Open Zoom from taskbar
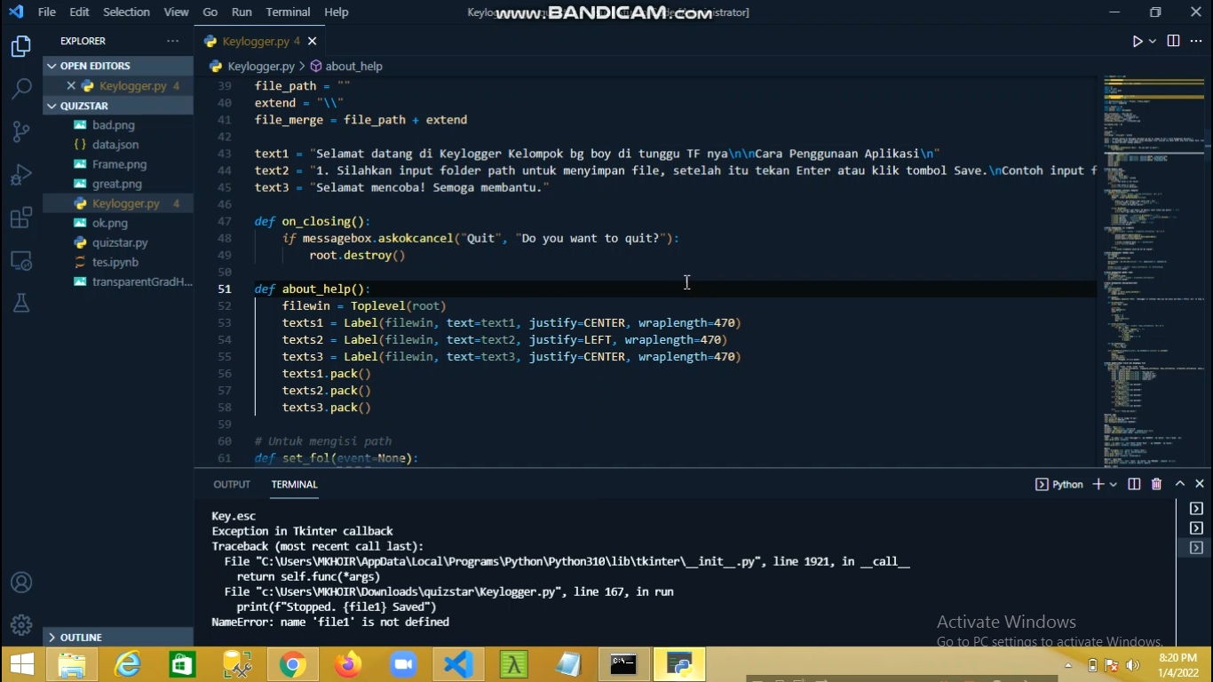The image size is (1213, 682). (403, 664)
